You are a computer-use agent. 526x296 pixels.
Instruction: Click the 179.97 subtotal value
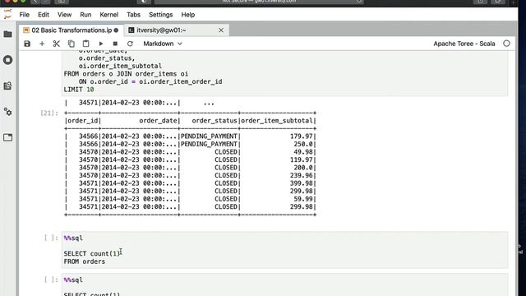tap(302, 136)
